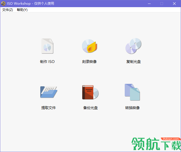Choose the 转换映像 two documents icon

[132, 92]
